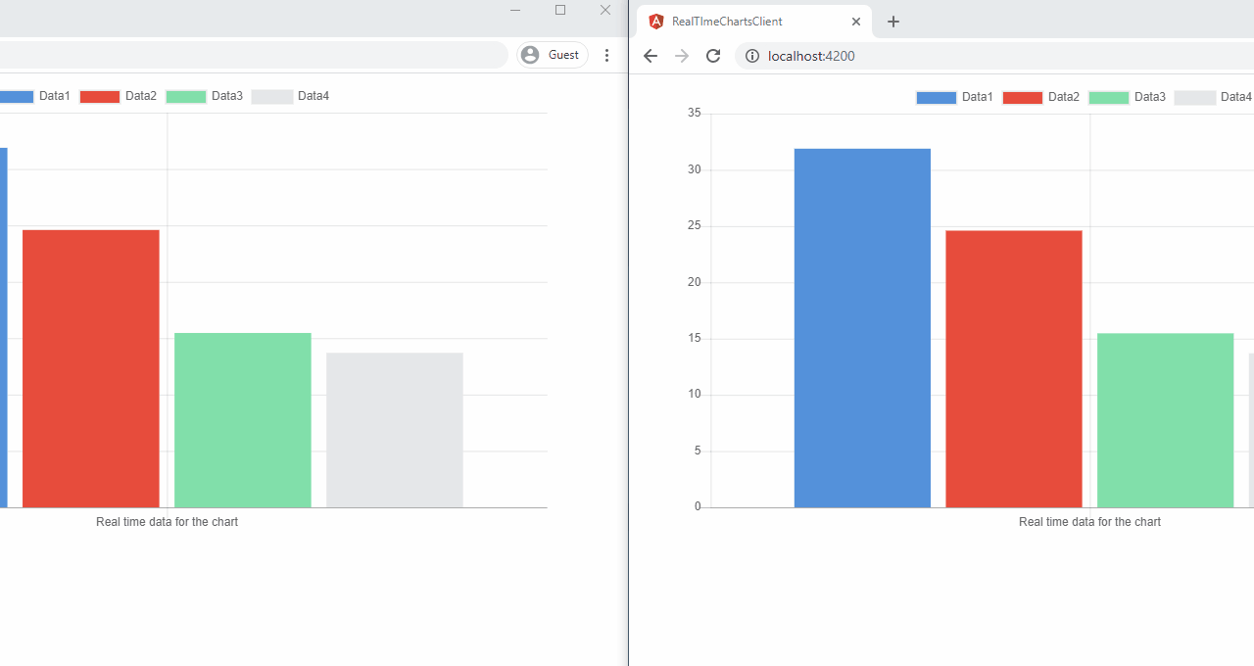Viewport: 1254px width, 666px height.
Task: Toggle Data3 legend label in left chart
Action: [226, 96]
